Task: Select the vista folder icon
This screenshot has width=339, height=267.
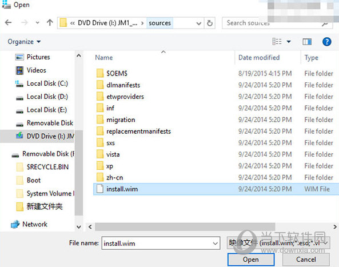Action: (100, 154)
